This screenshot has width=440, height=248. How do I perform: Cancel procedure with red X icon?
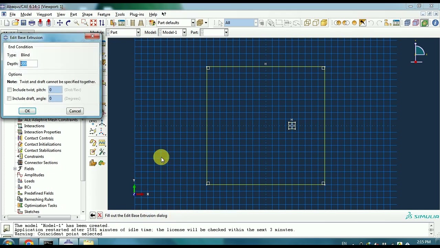click(100, 215)
